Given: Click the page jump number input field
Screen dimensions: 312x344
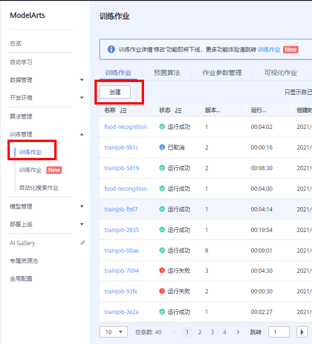Looking at the screenshot, I should 279,332.
